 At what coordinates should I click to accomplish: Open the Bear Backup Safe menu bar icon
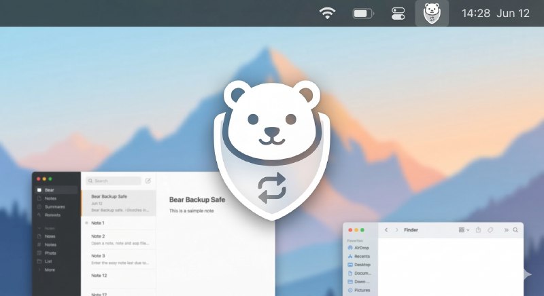tap(432, 13)
